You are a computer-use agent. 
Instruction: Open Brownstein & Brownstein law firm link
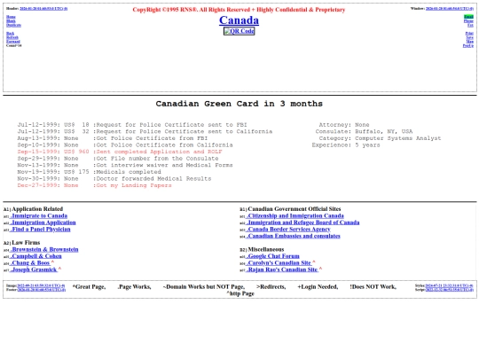44,249
